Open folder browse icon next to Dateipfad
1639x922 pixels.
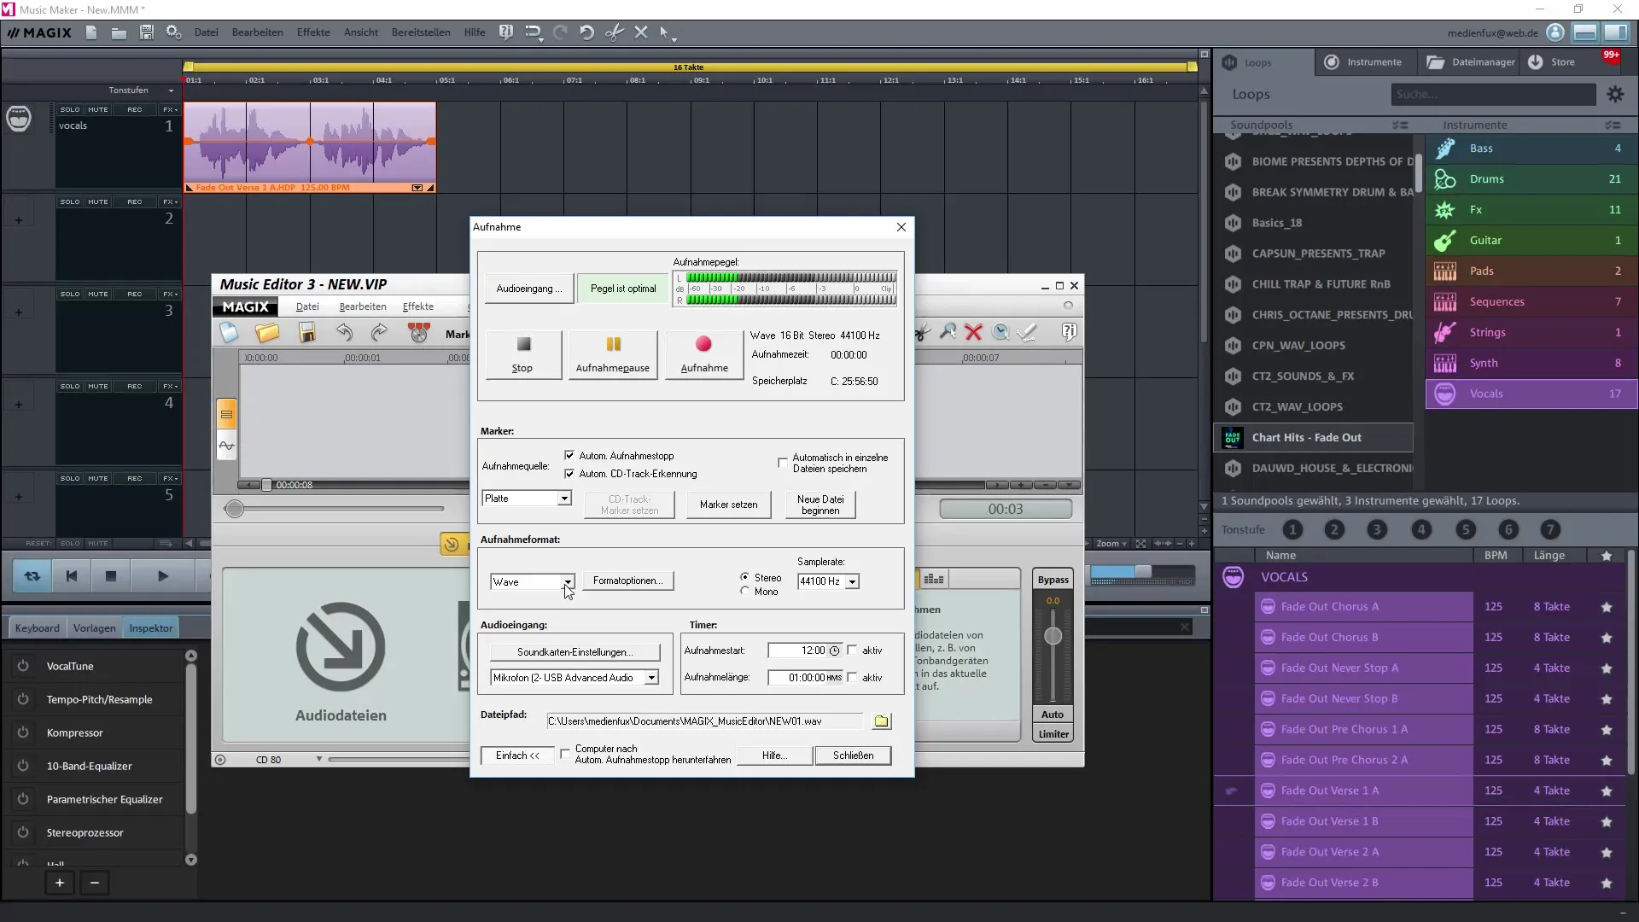[881, 721]
